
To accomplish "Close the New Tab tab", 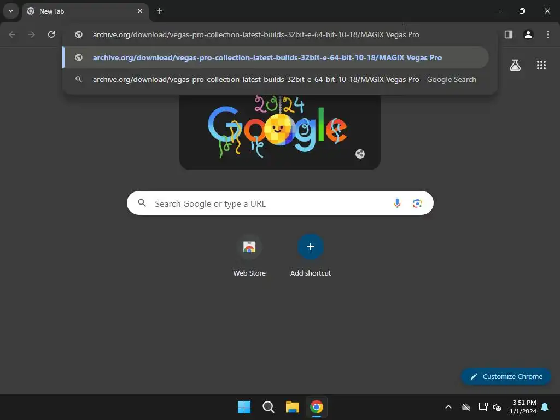I will coord(140,11).
